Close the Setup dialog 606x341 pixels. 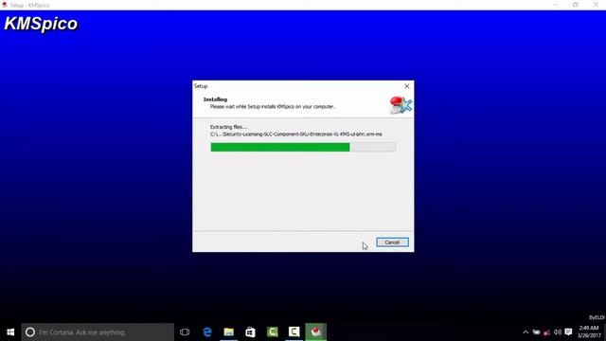point(407,86)
